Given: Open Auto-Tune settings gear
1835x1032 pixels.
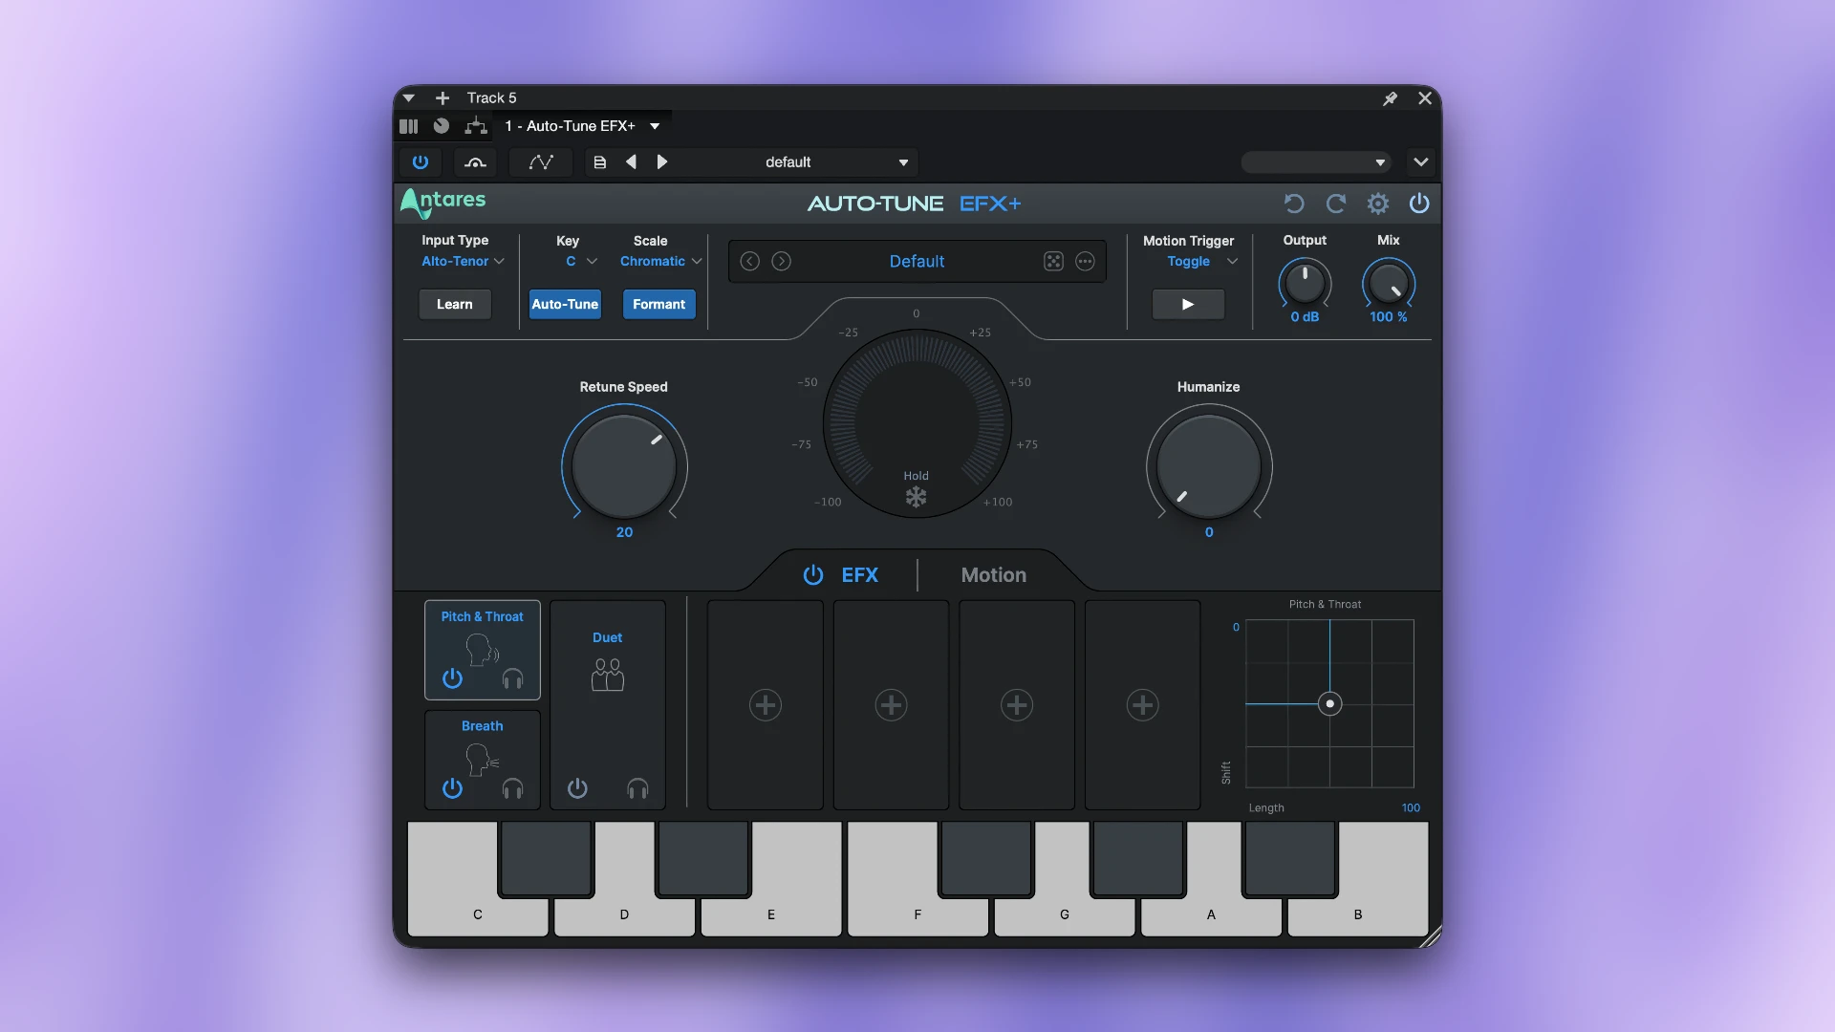Looking at the screenshot, I should [1377, 204].
